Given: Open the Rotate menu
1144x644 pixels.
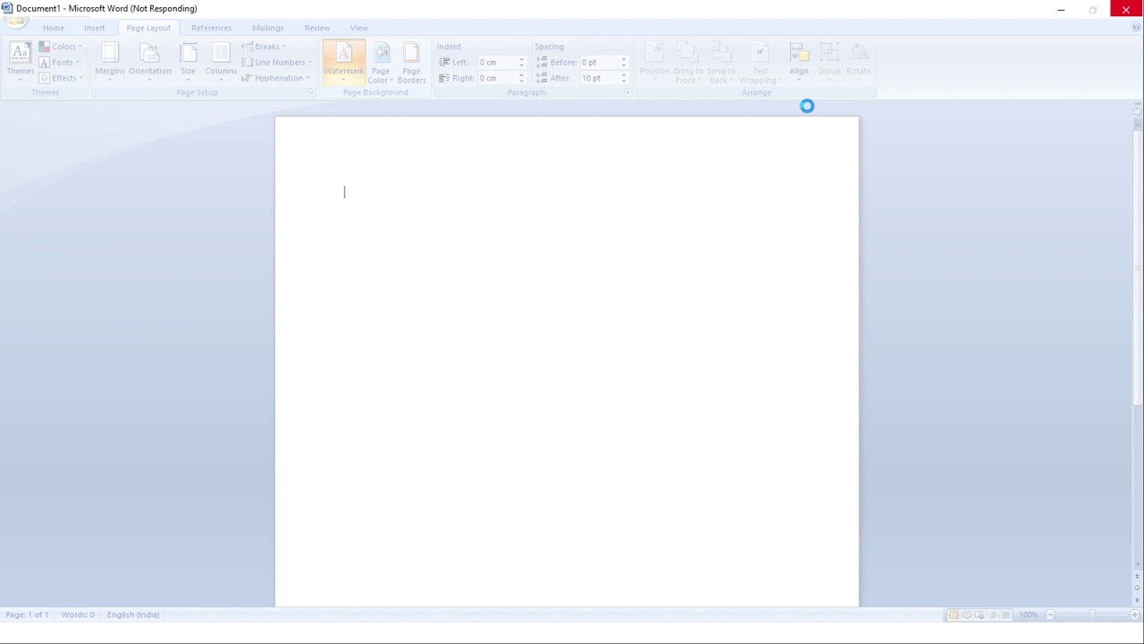Looking at the screenshot, I should tap(859, 62).
